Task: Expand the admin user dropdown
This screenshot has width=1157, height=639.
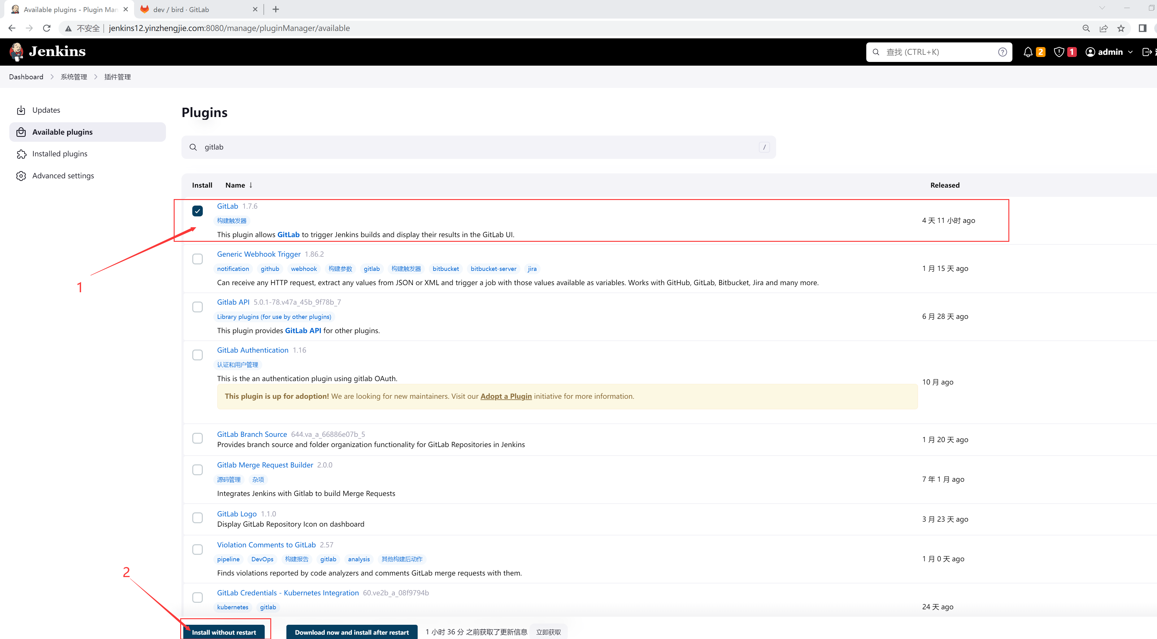Action: [x=1130, y=52]
